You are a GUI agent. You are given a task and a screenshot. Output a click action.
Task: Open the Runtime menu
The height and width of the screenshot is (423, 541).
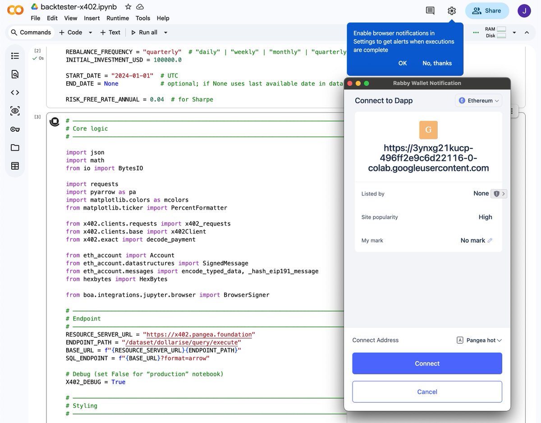coord(118,18)
